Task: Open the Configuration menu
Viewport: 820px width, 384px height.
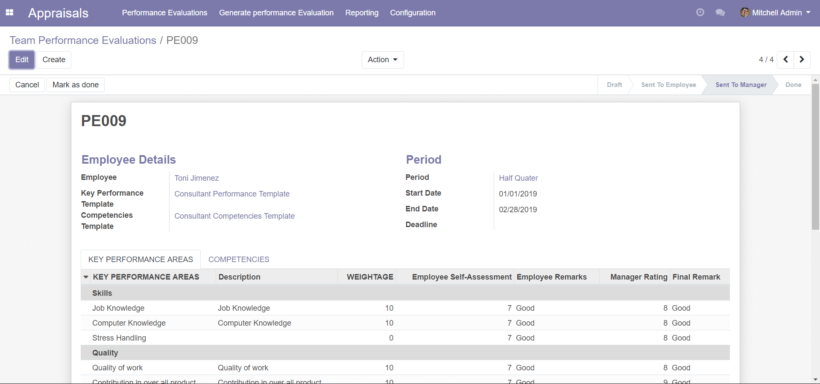Action: pos(413,13)
